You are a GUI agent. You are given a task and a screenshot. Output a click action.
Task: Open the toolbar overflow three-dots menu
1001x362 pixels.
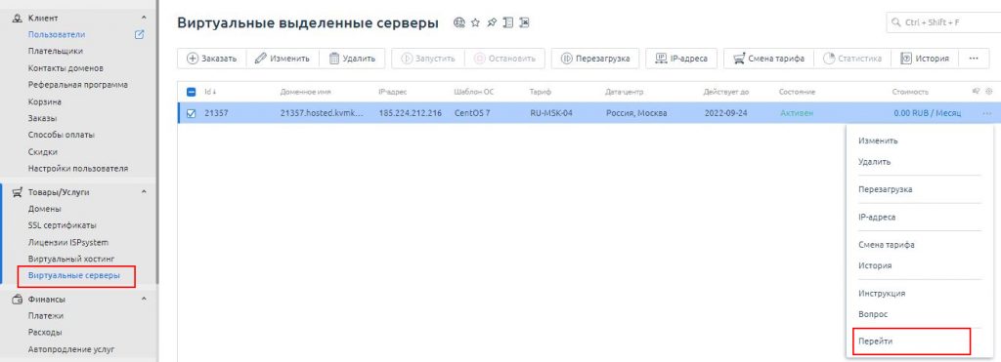[974, 59]
